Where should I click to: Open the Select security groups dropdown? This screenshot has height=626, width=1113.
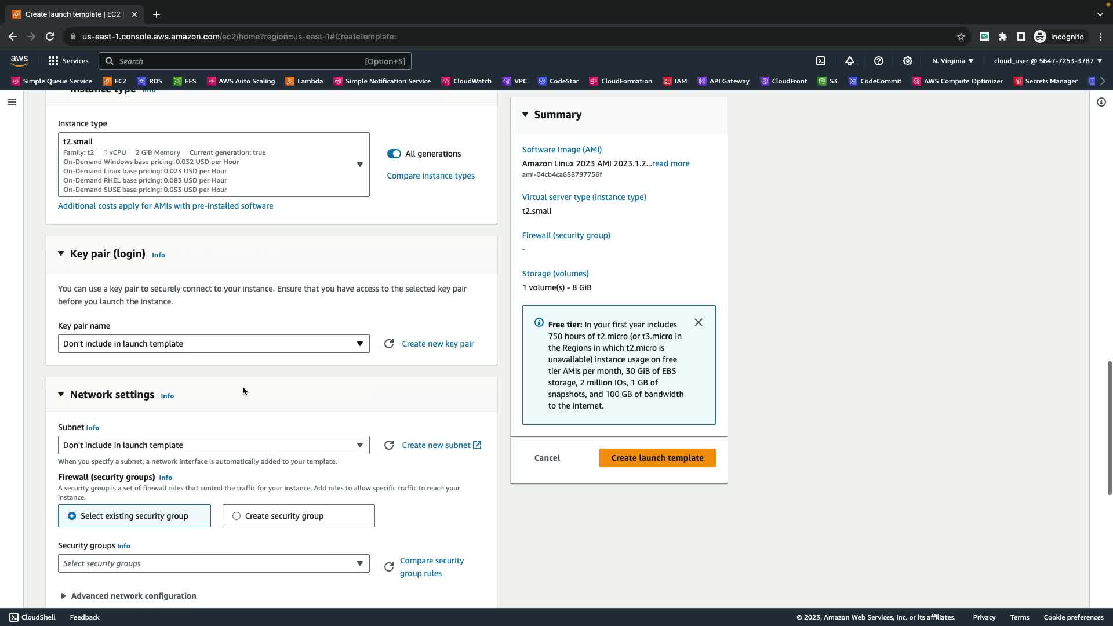click(x=213, y=563)
